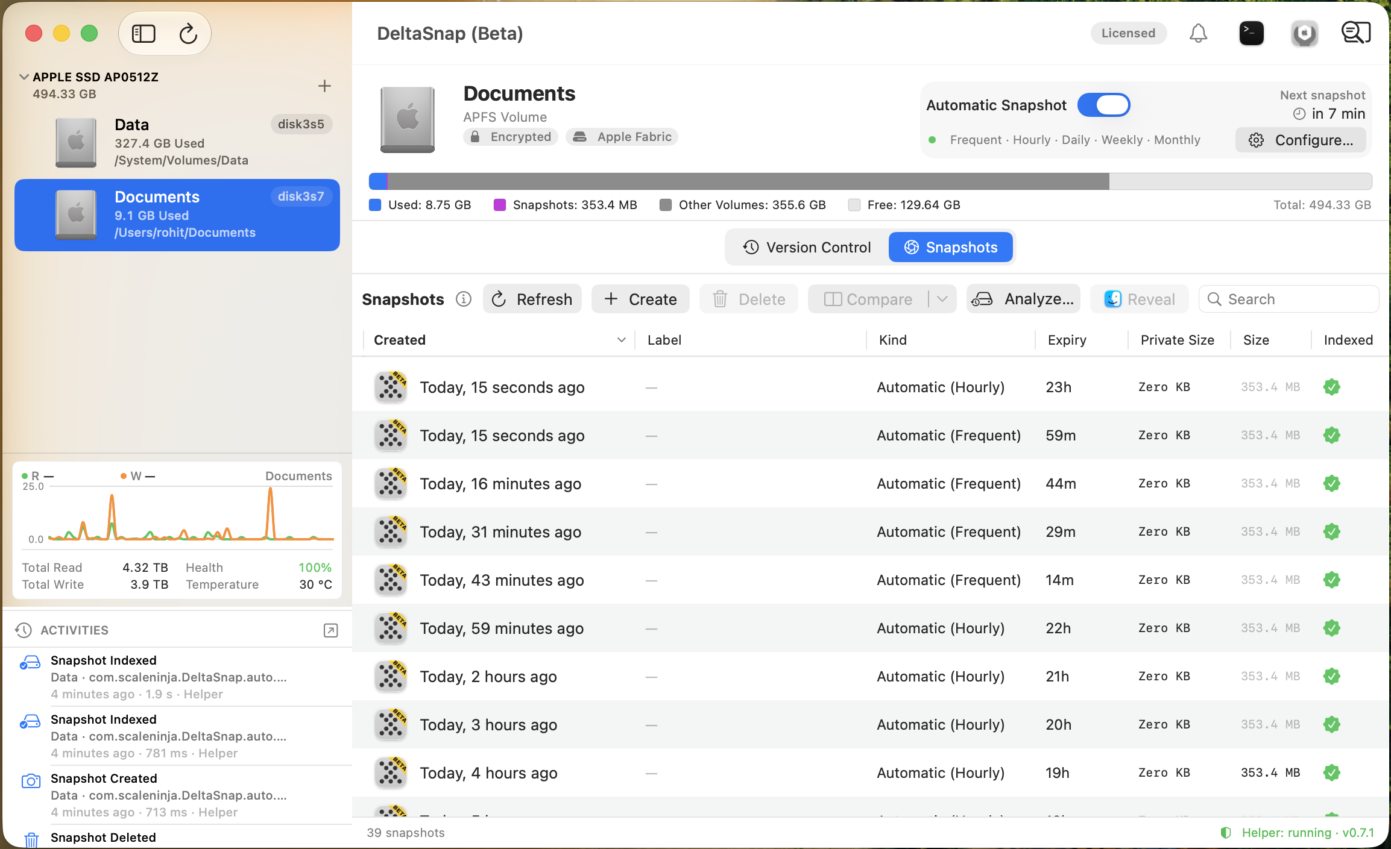1391x849 pixels.
Task: Click the Licensed badge
Action: (1128, 33)
